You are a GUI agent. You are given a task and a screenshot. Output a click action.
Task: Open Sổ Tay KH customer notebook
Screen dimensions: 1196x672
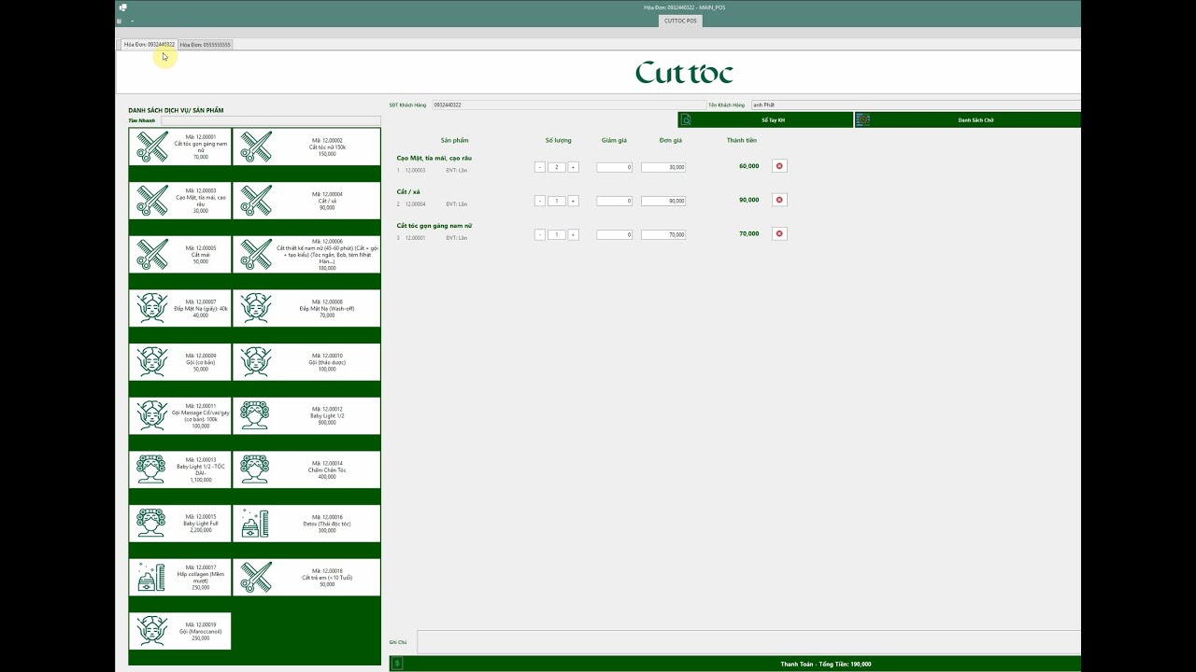765,120
